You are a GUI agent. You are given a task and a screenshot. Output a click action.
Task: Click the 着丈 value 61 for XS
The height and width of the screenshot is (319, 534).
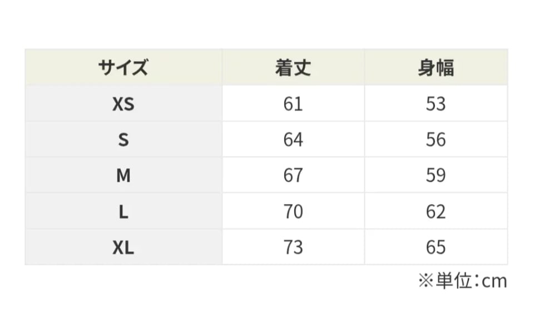pyautogui.click(x=293, y=104)
